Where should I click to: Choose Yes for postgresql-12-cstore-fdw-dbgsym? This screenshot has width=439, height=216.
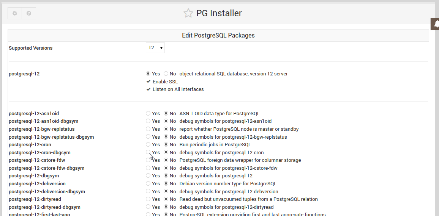(148, 168)
